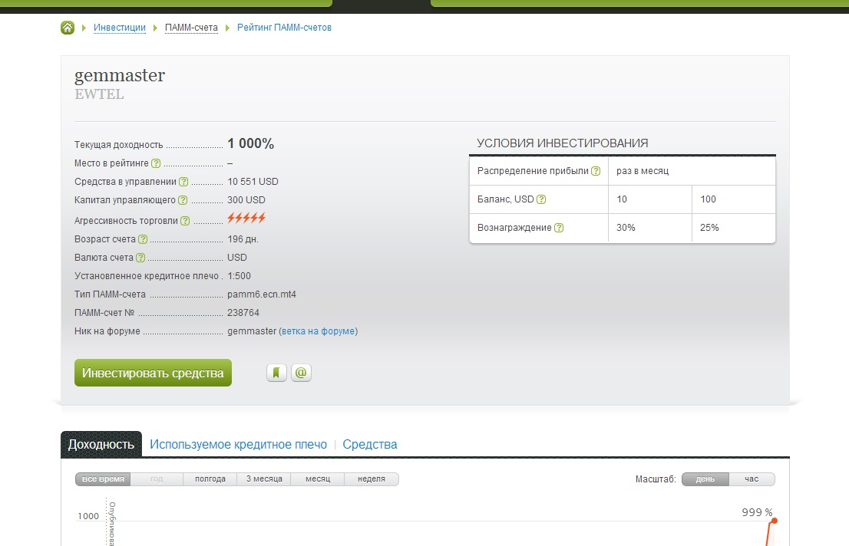The width and height of the screenshot is (849, 546).
Task: Select все время period
Action: tap(103, 479)
